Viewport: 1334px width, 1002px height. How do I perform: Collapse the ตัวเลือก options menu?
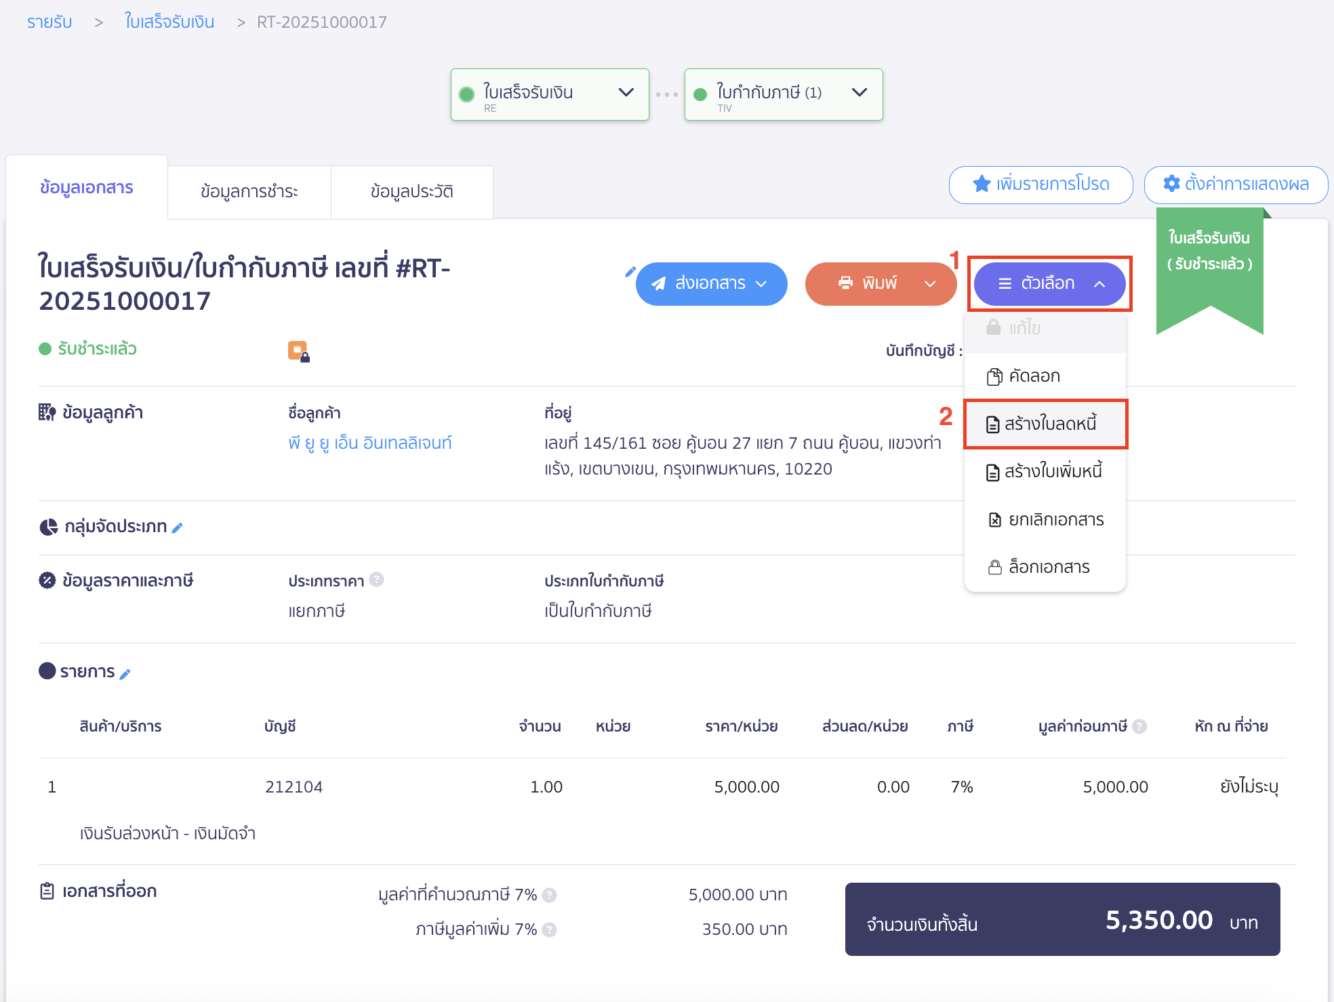(1049, 283)
